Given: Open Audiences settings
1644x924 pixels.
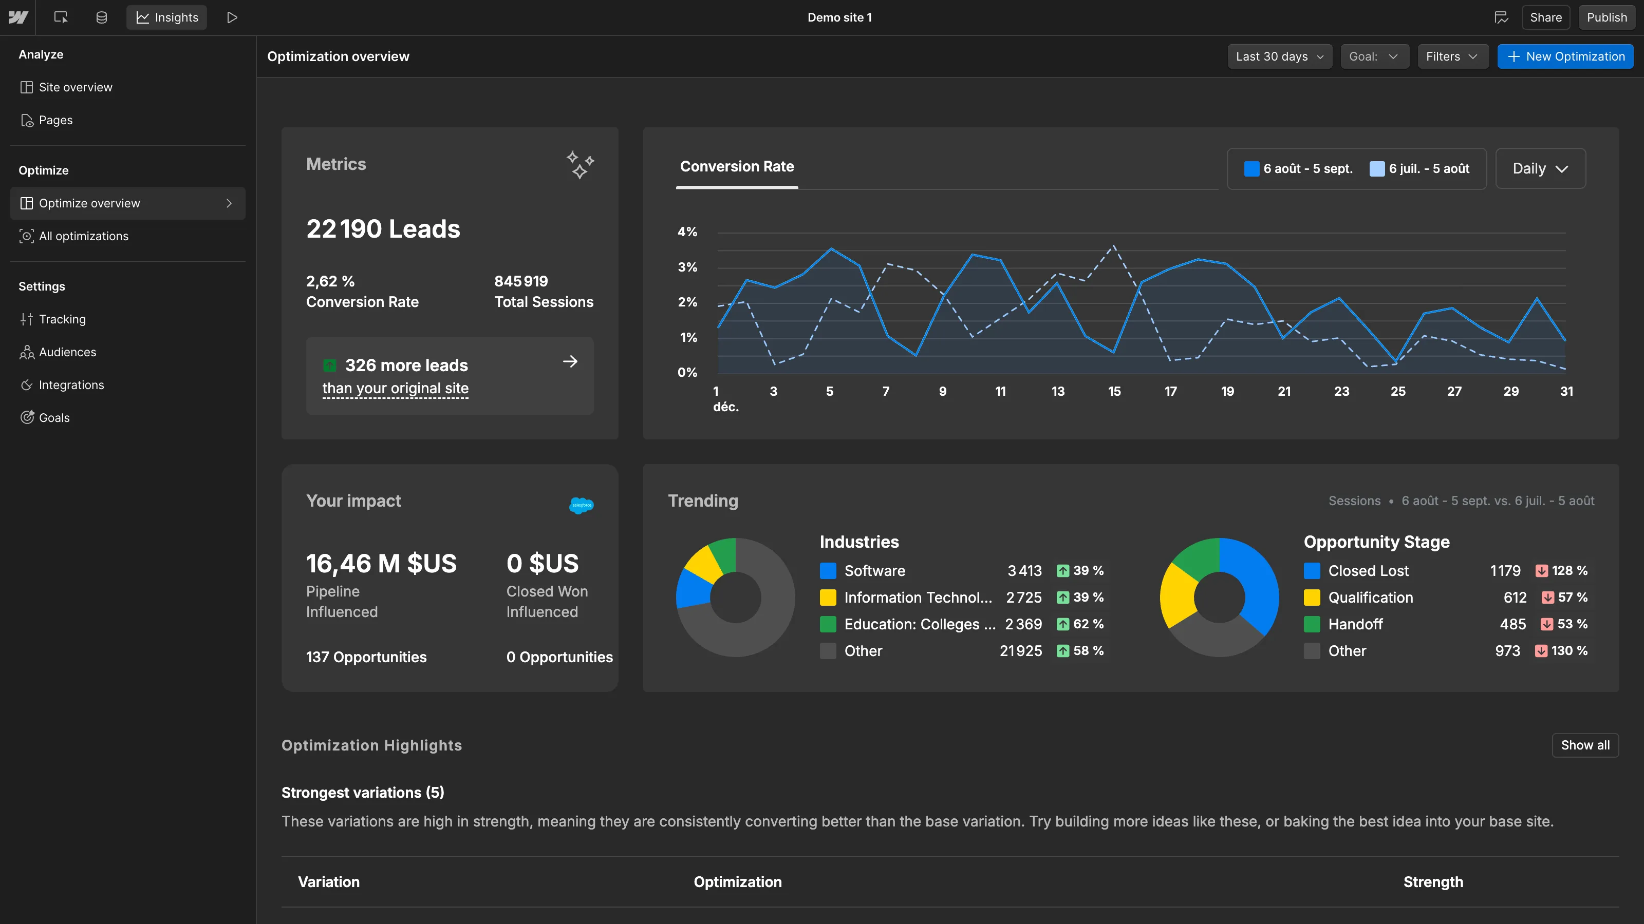Looking at the screenshot, I should point(127,352).
